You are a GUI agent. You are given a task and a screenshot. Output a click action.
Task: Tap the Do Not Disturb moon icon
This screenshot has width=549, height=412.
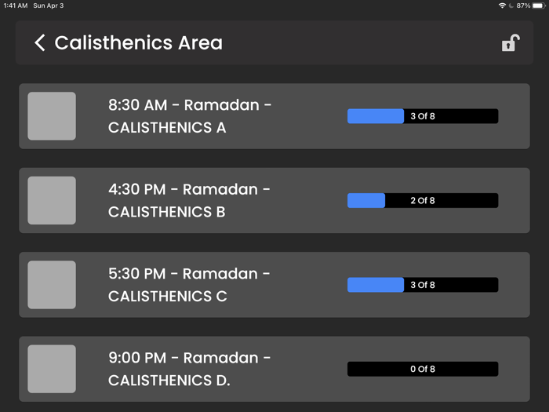pos(511,5)
